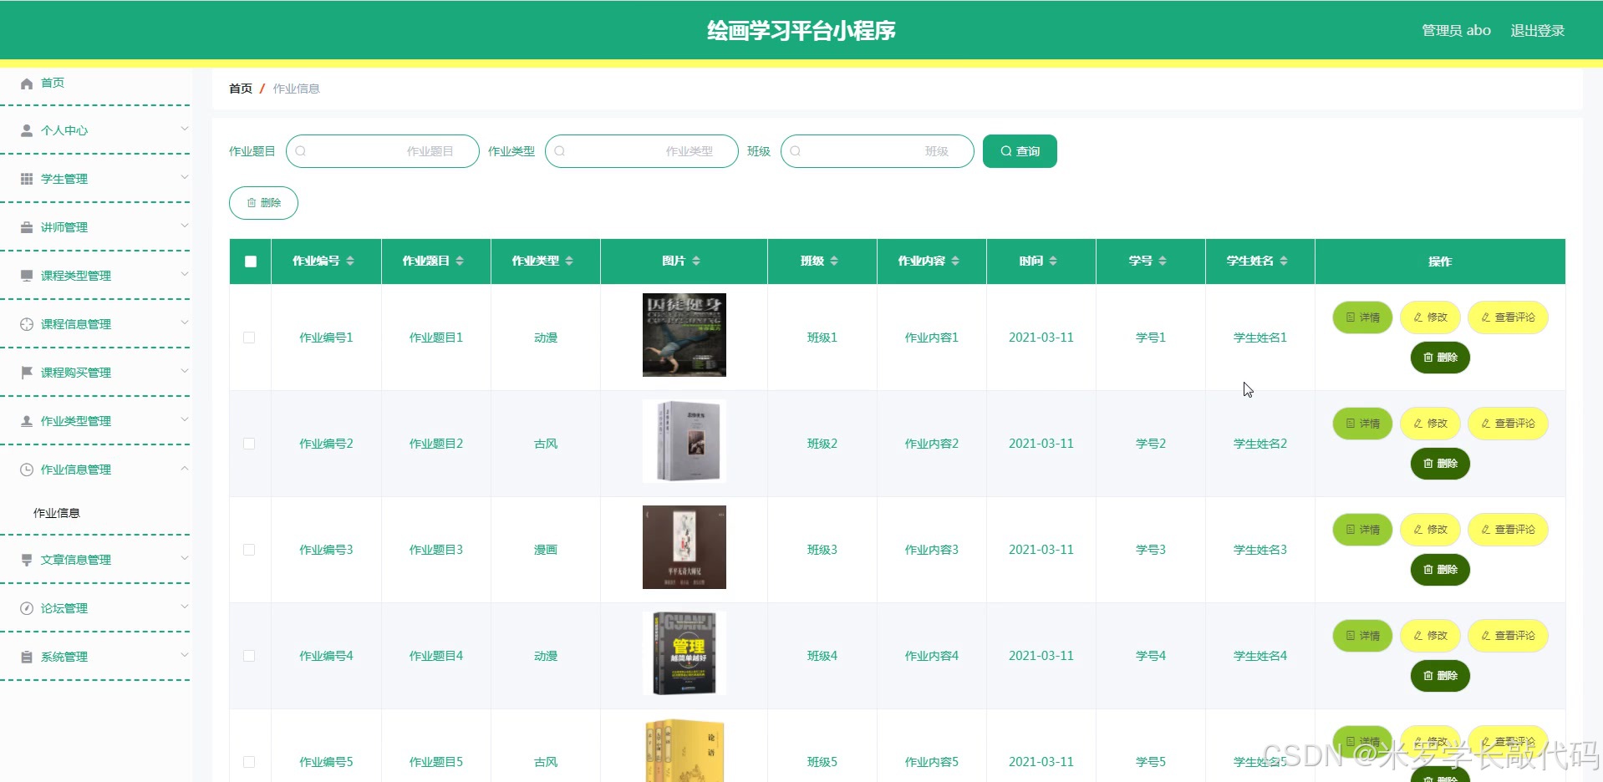Viewport: 1603px width, 782px height.
Task: Check the row checkbox for 作业编号2
Action: [249, 444]
